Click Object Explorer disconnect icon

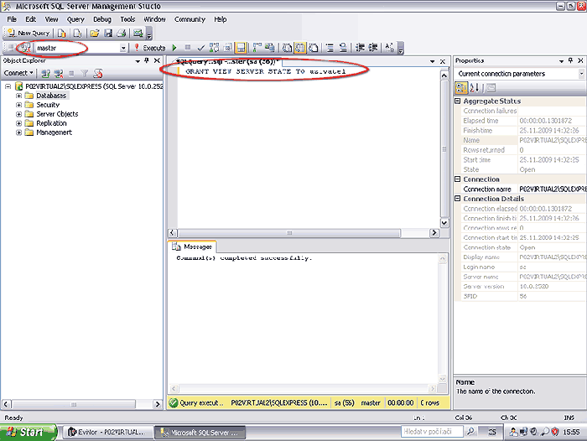pos(59,74)
